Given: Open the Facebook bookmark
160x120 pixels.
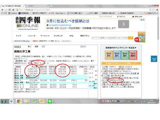Looking at the screenshot, I should click(13, 13).
